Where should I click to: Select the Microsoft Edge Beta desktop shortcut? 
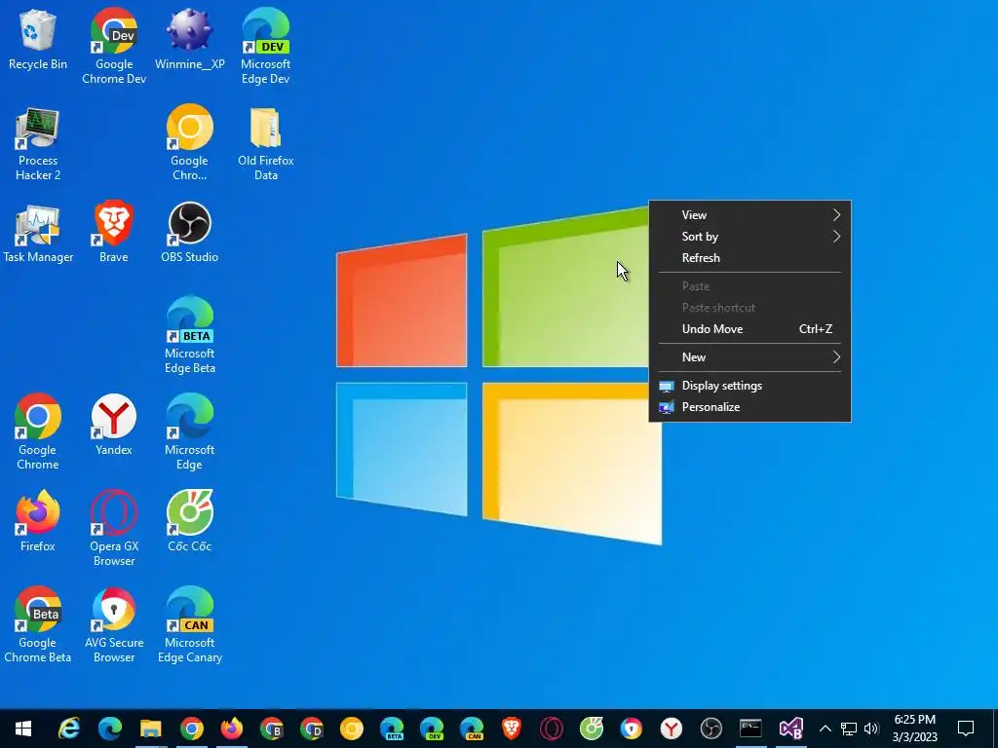coord(190,335)
